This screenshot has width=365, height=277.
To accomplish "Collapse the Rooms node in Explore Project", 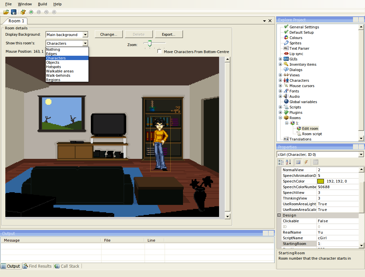I will (280, 117).
